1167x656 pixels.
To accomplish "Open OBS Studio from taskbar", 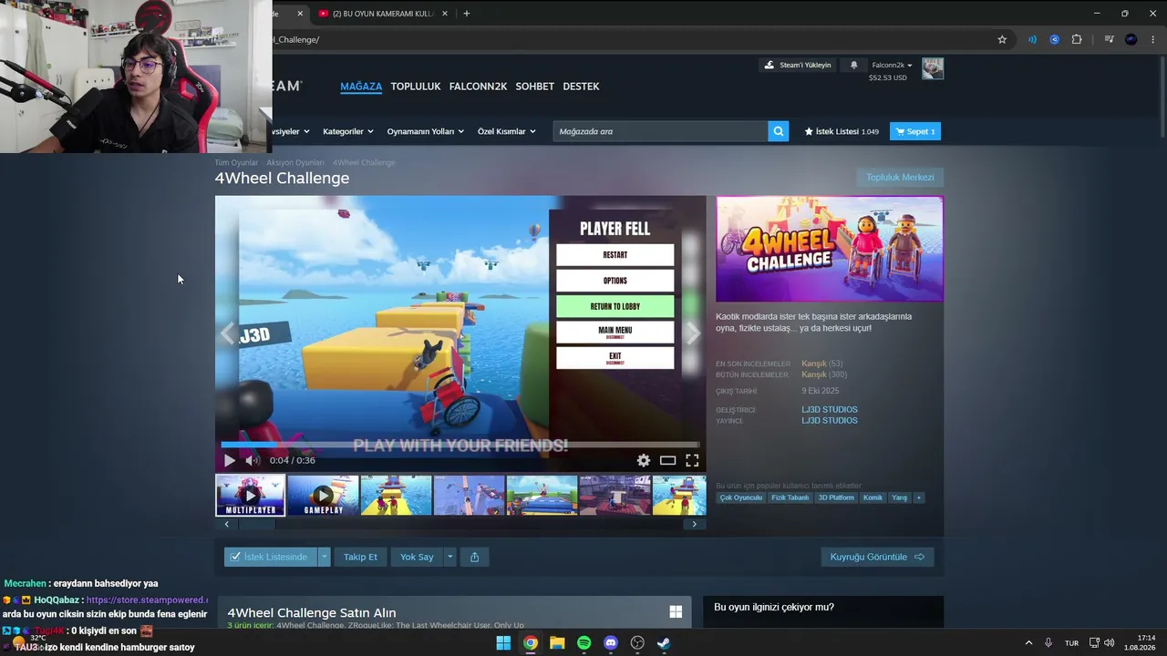I will [637, 643].
